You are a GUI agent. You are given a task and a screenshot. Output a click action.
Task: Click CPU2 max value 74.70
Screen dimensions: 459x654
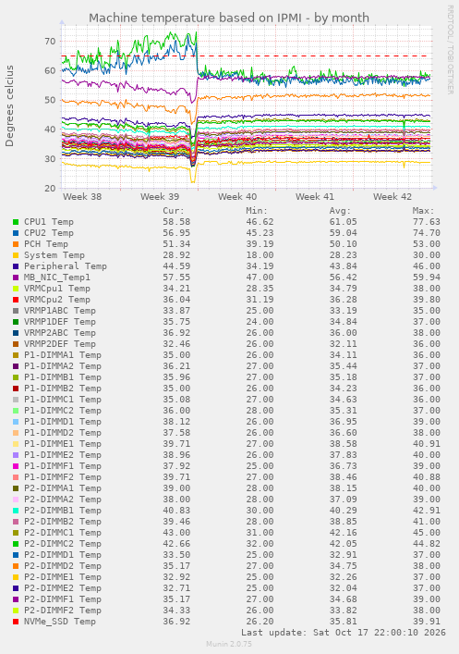pyautogui.click(x=426, y=233)
